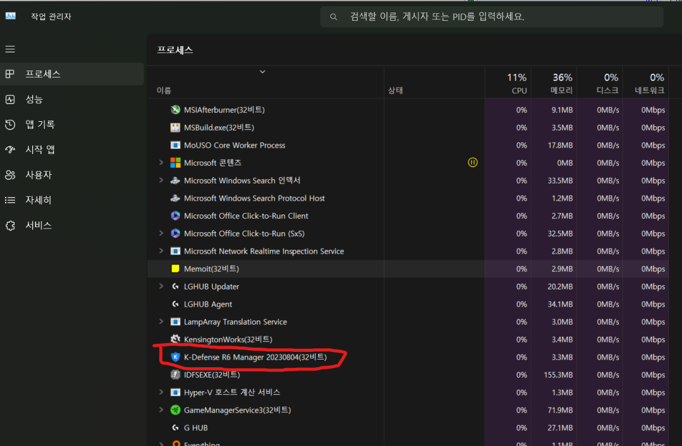Screen dimensions: 682x446
Task: Sort by the 네트워크 column header
Action: click(646, 82)
